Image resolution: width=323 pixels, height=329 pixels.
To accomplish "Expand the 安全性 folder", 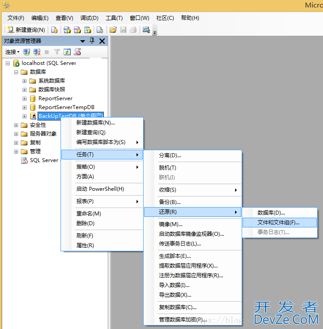I will point(16,125).
